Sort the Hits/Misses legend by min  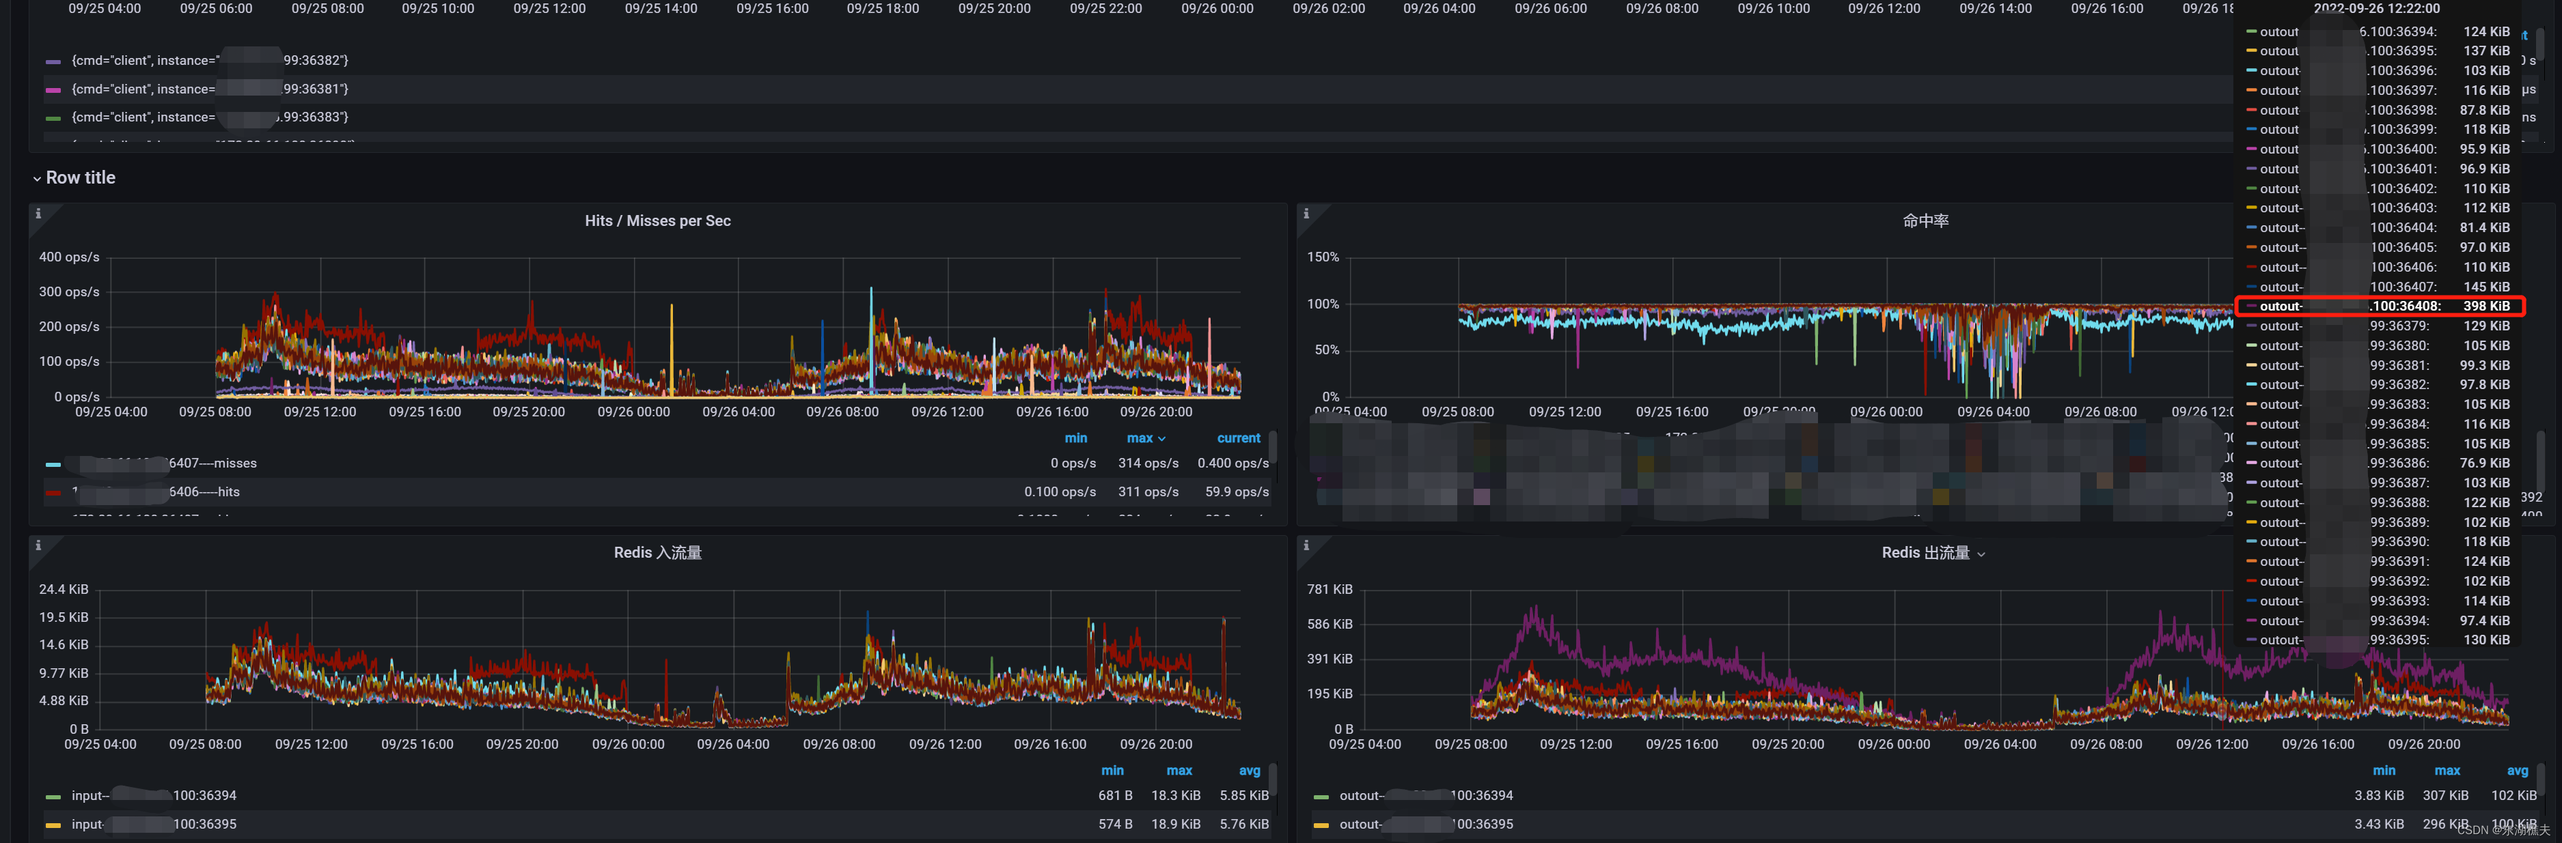[x=1076, y=438]
